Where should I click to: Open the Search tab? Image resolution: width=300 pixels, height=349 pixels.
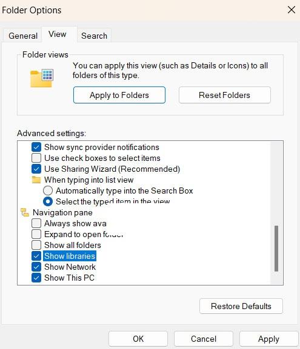point(94,36)
